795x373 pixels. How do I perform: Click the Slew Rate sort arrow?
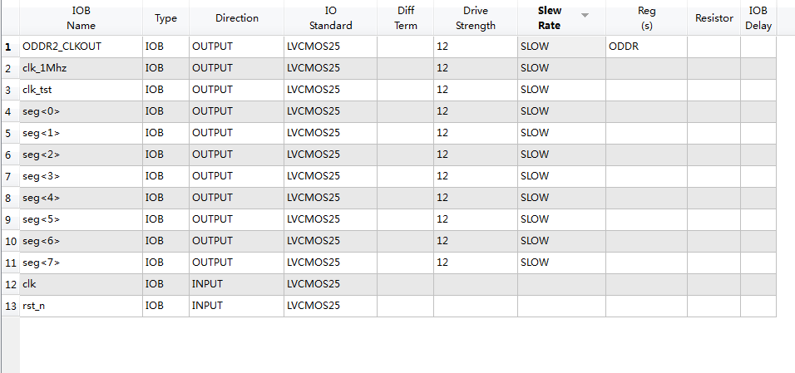click(x=585, y=16)
